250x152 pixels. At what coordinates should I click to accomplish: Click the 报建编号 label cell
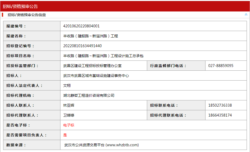[x=32, y=26]
